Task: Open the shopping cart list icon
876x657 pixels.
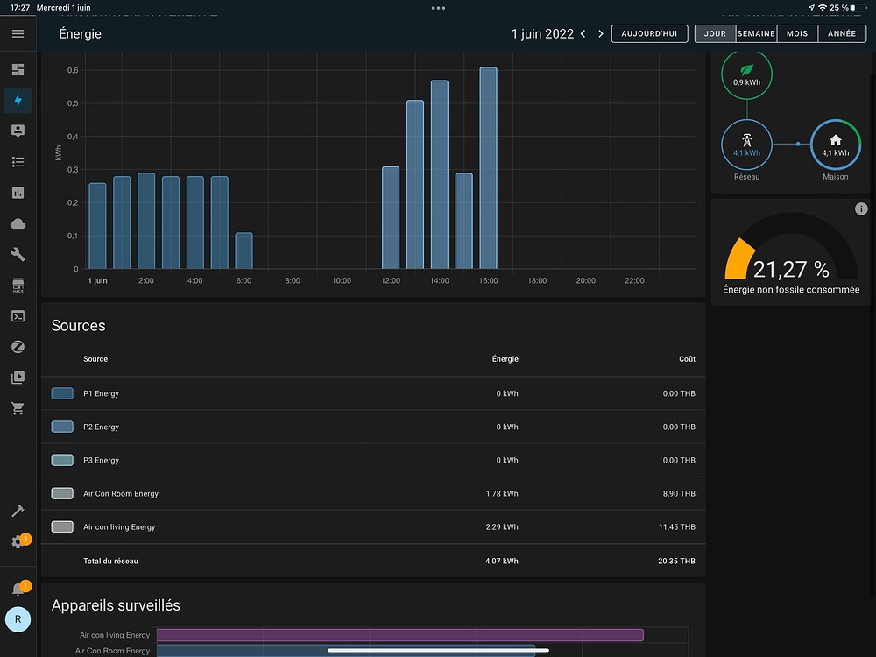Action: pos(18,408)
